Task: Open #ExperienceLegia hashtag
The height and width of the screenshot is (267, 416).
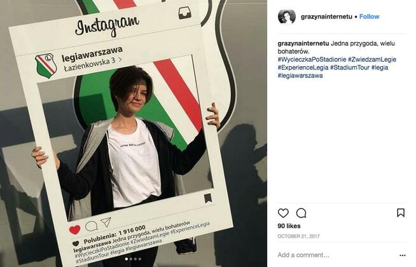Action: click(303, 67)
